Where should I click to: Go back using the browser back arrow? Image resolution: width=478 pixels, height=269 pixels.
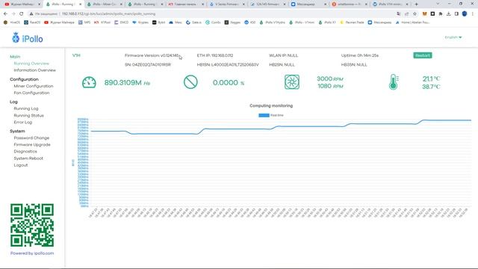(5, 13)
